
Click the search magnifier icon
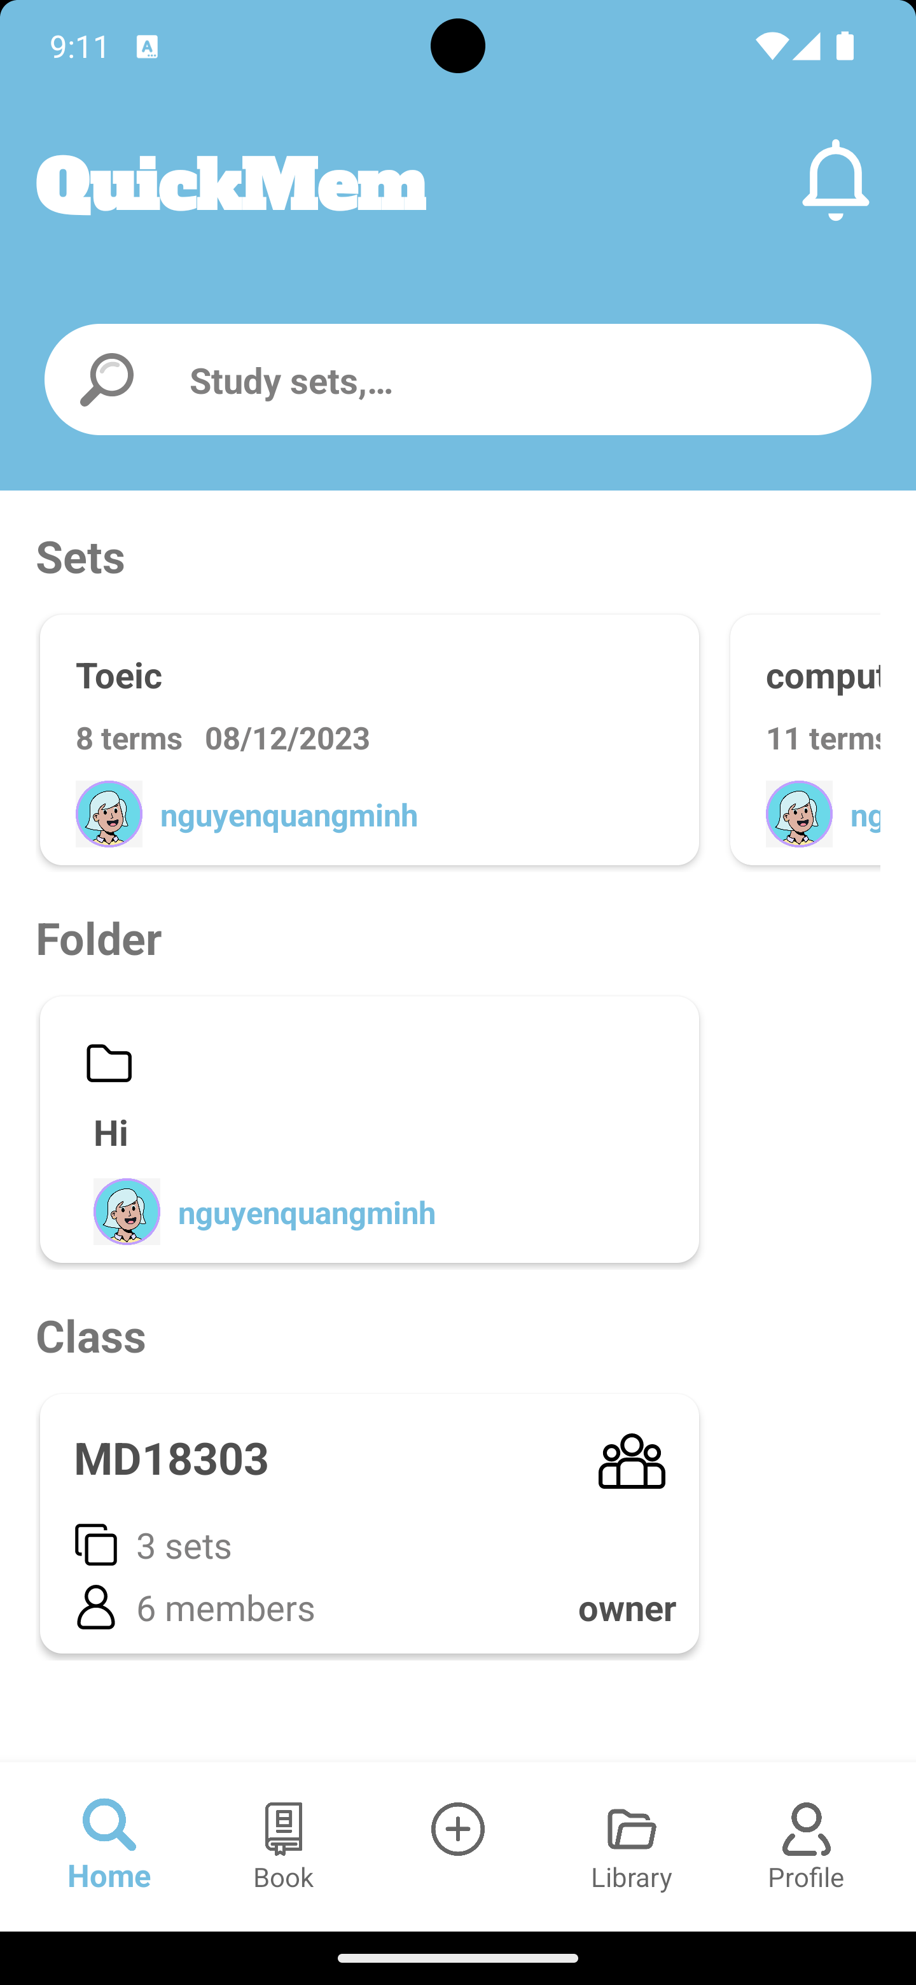(106, 379)
